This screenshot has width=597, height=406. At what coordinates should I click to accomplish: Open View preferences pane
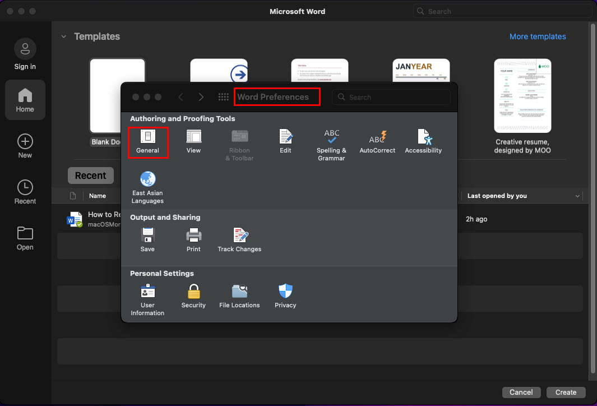pos(193,141)
